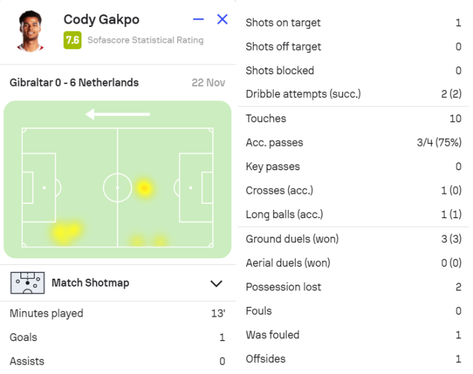
Task: Click the minimize dash icon beside Cody Gakpo
Action: pyautogui.click(x=198, y=20)
